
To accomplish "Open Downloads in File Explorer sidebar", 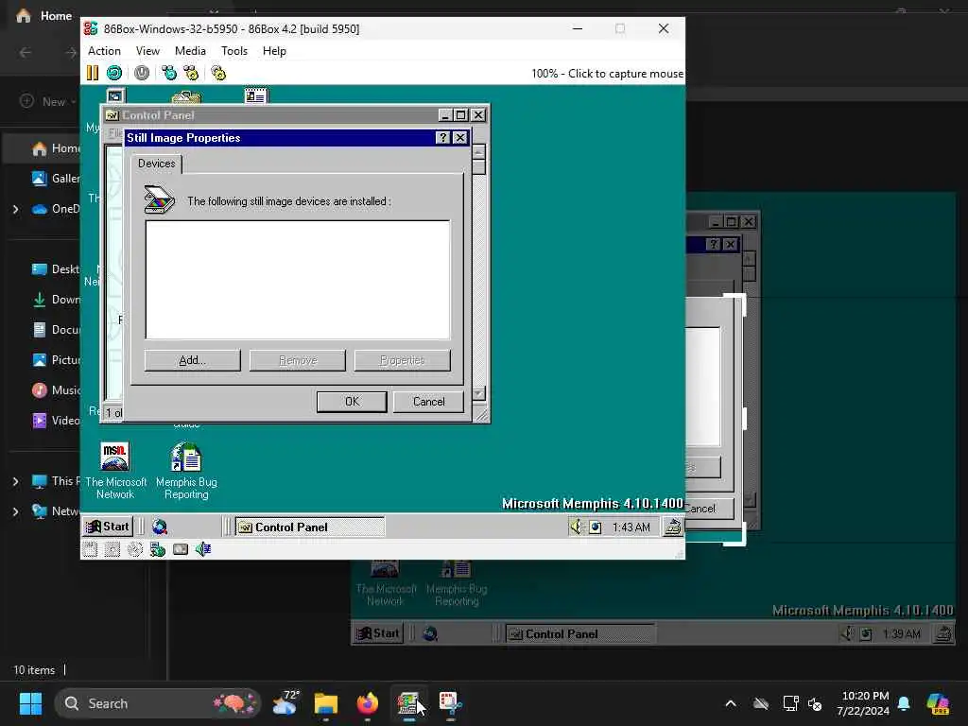I will click(56, 300).
